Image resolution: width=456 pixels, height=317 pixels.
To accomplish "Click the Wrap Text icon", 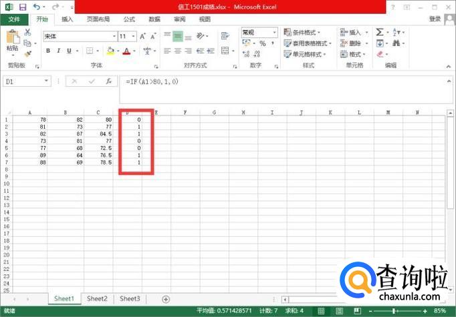I will coord(225,36).
